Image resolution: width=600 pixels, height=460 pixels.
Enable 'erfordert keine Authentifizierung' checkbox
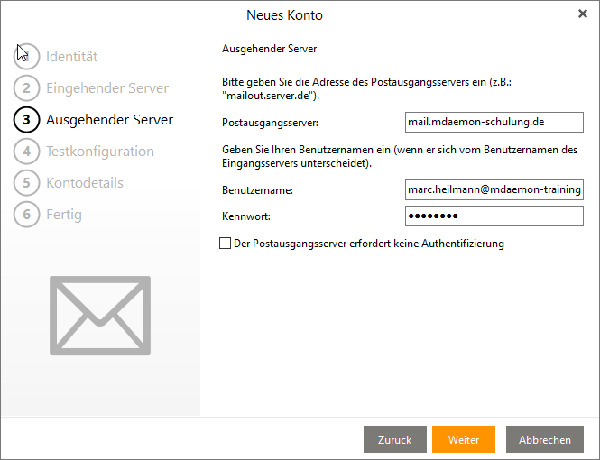226,244
